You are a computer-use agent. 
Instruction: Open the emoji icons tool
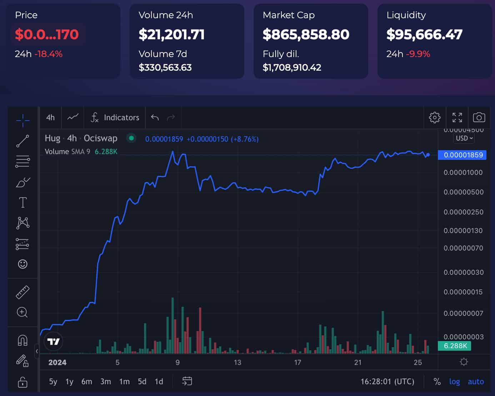pyautogui.click(x=22, y=264)
